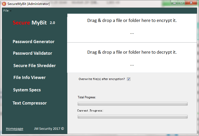Open Password Validator tool
Screen dimensions: 199x136
33,53
